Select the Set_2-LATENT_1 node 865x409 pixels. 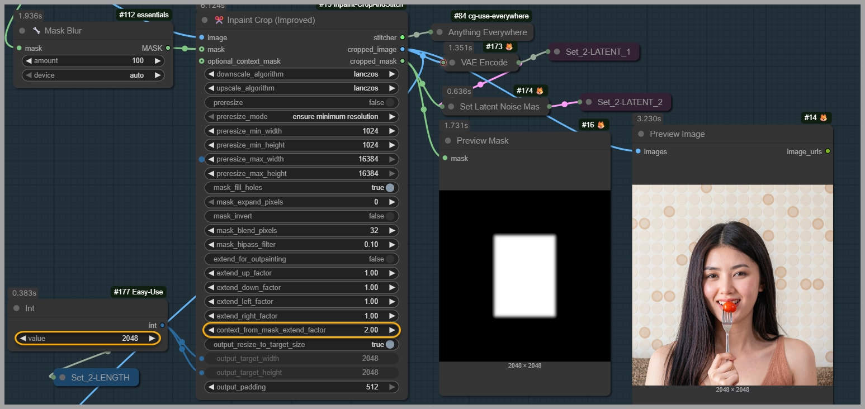(x=598, y=52)
